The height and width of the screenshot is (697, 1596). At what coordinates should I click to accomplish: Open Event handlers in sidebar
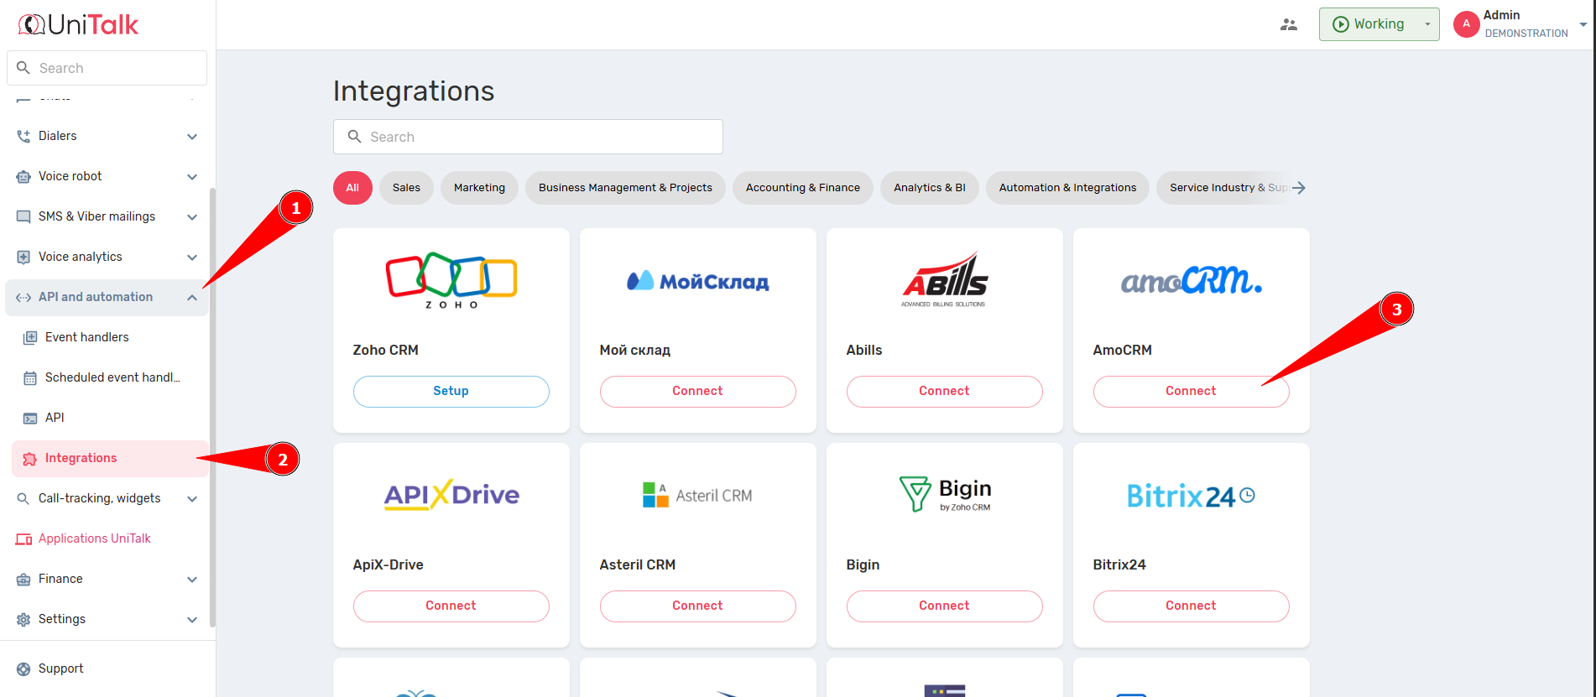coord(86,337)
